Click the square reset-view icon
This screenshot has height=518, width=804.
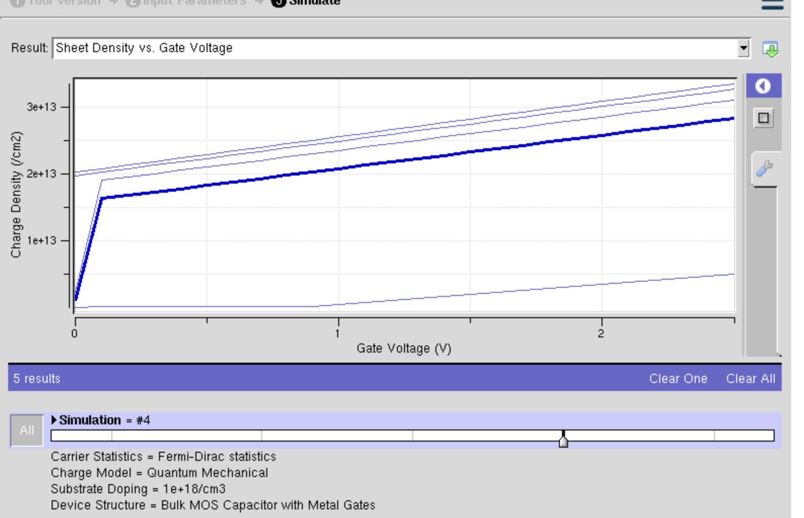763,118
